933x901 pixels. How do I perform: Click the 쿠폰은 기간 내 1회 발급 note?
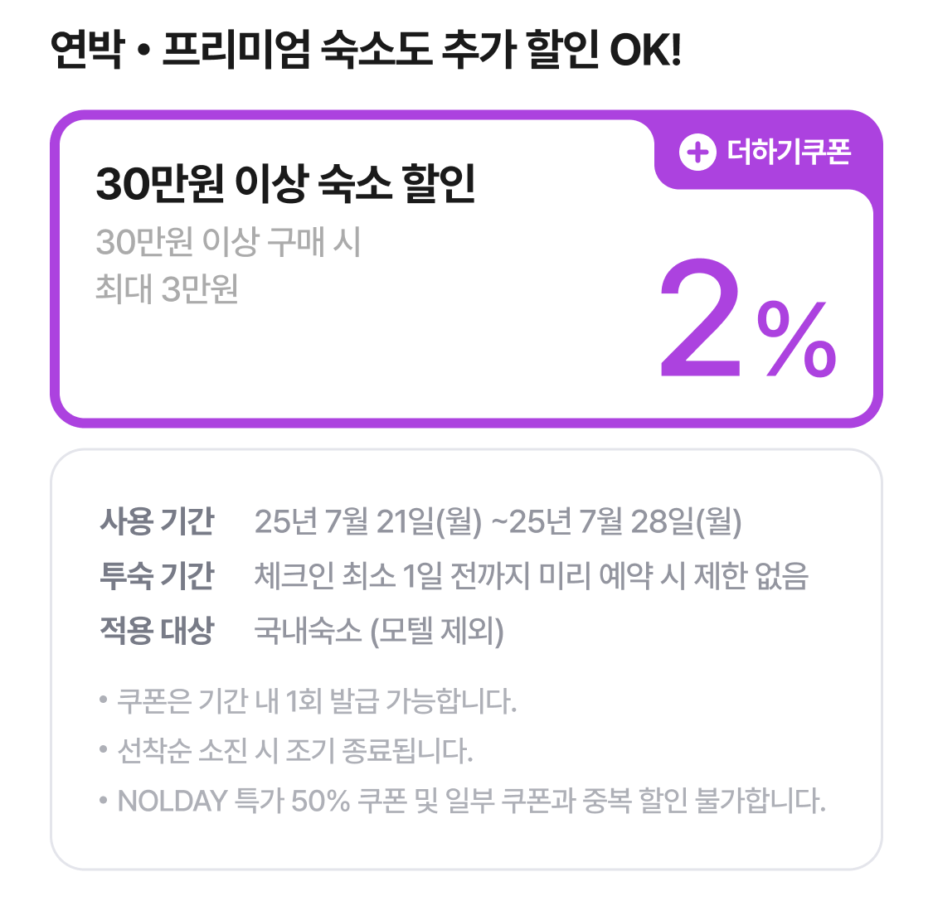coord(317,700)
